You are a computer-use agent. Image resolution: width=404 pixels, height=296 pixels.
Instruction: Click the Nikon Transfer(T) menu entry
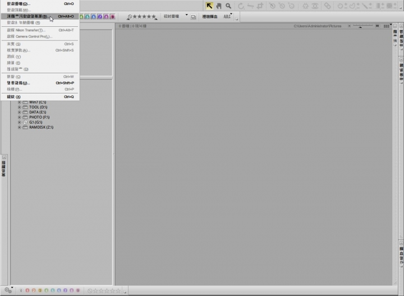[40, 30]
